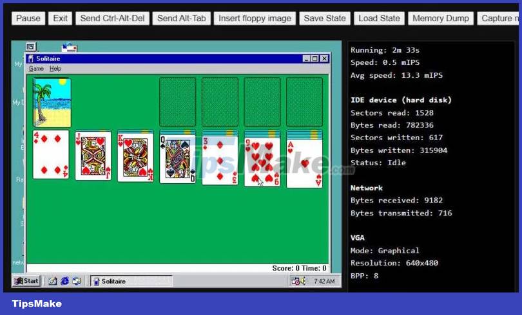This screenshot has width=522, height=315.
Task: Minimize the Solitaire window
Action: click(x=307, y=59)
